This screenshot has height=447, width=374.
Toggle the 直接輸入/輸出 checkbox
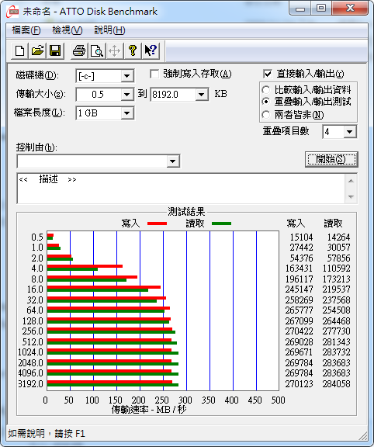(x=268, y=74)
